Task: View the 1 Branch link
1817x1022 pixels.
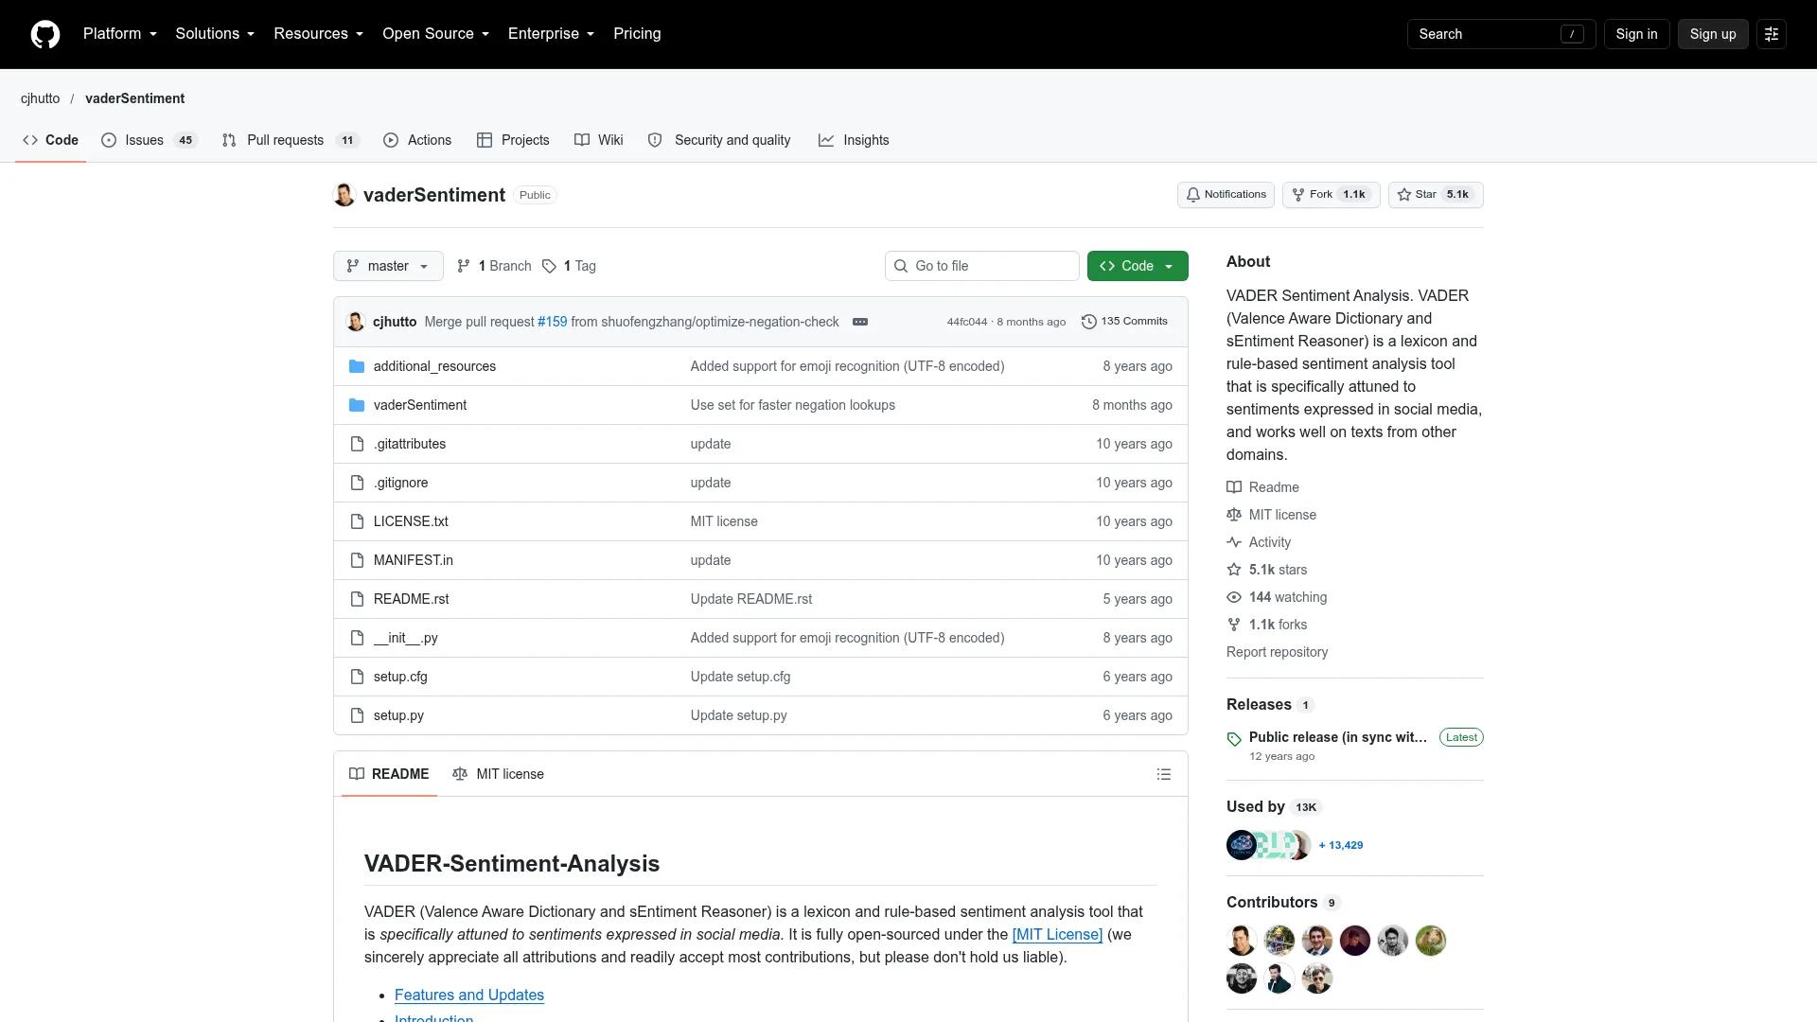Action: (494, 266)
